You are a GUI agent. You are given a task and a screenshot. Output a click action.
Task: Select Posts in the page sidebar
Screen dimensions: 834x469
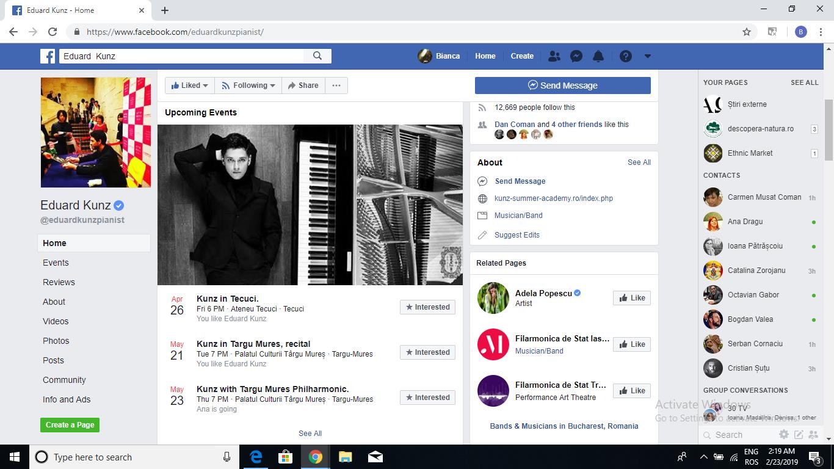point(53,360)
